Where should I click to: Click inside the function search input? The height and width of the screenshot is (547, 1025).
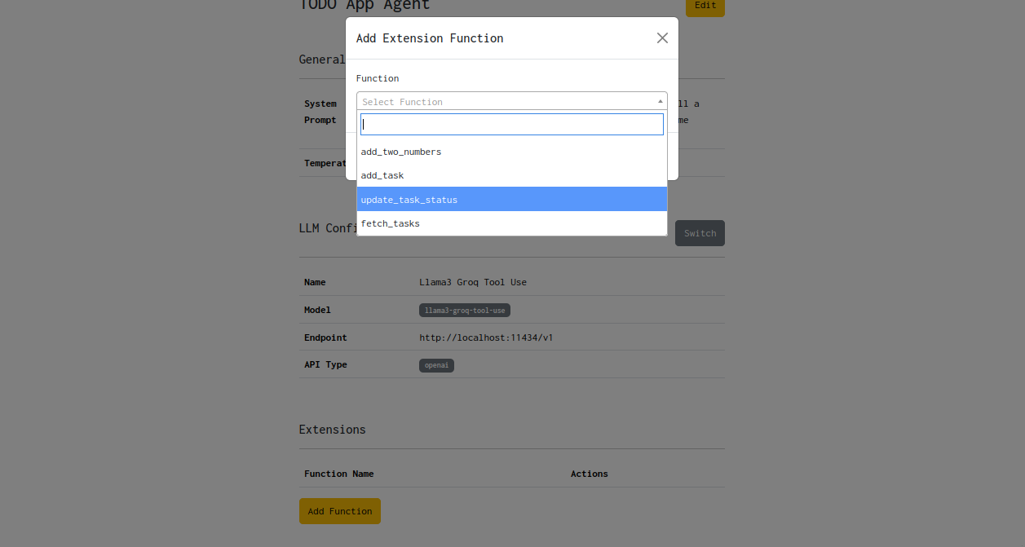[x=511, y=123]
